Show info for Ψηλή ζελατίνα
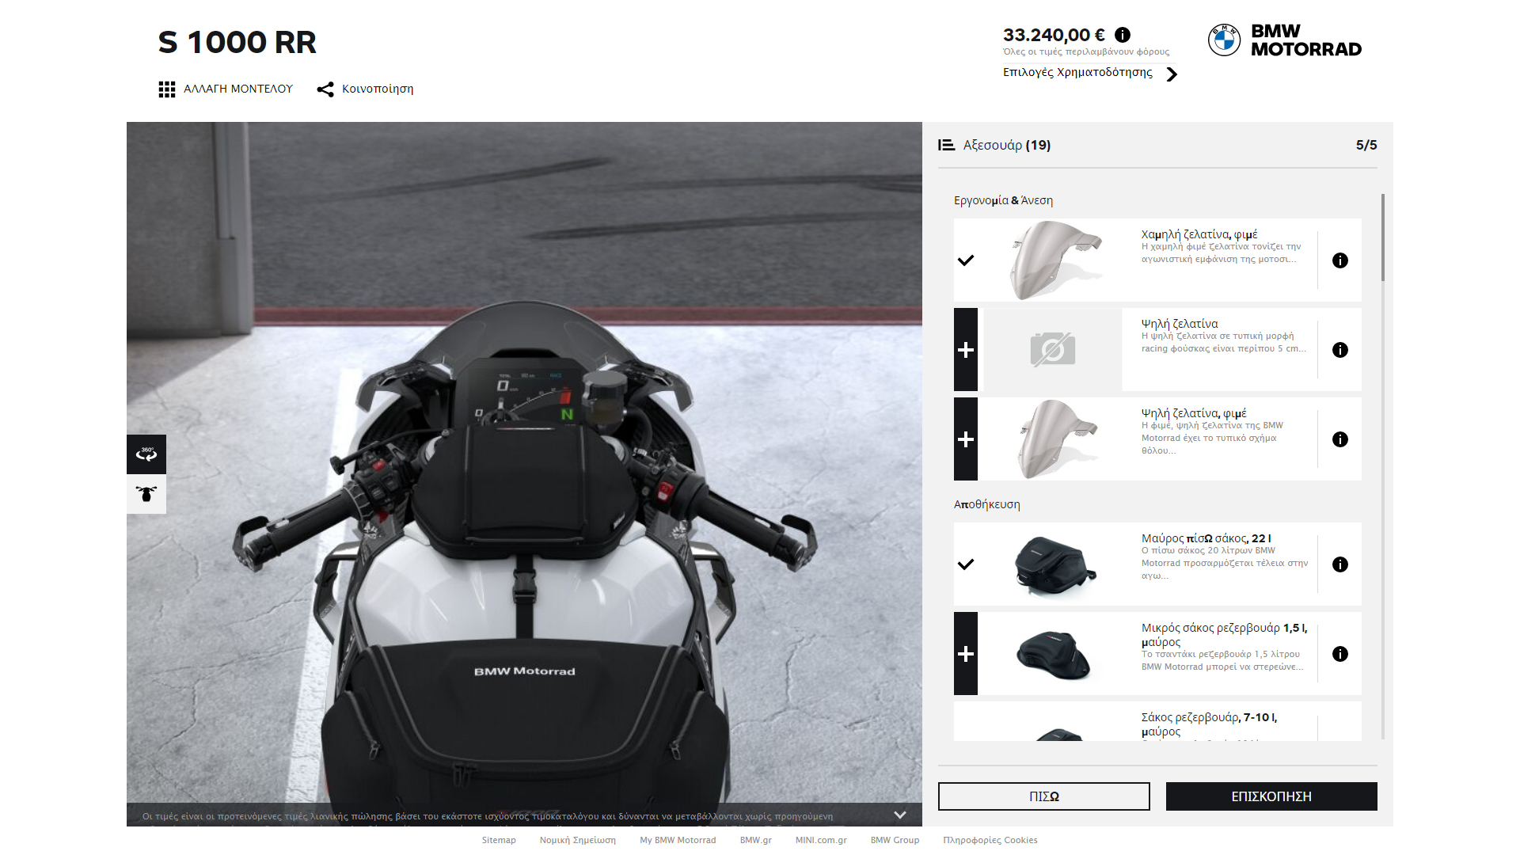Image resolution: width=1520 pixels, height=855 pixels. [x=1339, y=350]
